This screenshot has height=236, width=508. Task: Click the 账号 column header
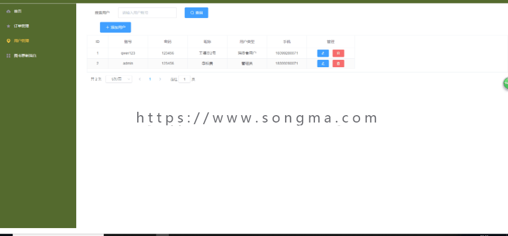(128, 42)
